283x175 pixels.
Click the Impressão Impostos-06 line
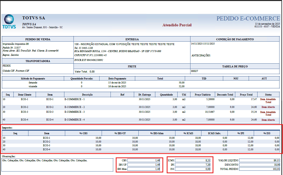click(16, 44)
